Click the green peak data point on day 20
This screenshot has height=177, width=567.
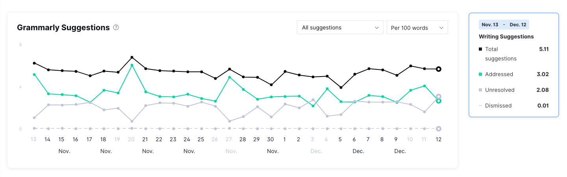(132, 65)
